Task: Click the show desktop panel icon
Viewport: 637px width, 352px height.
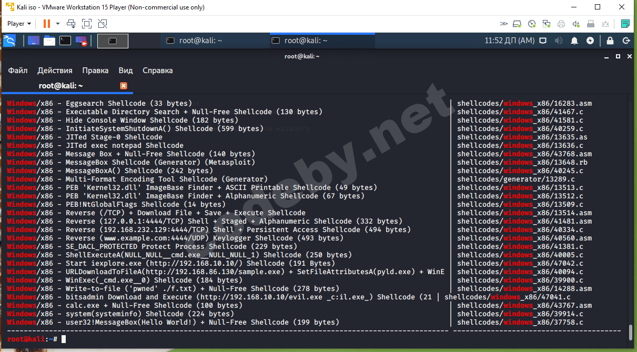Action: click(34, 41)
